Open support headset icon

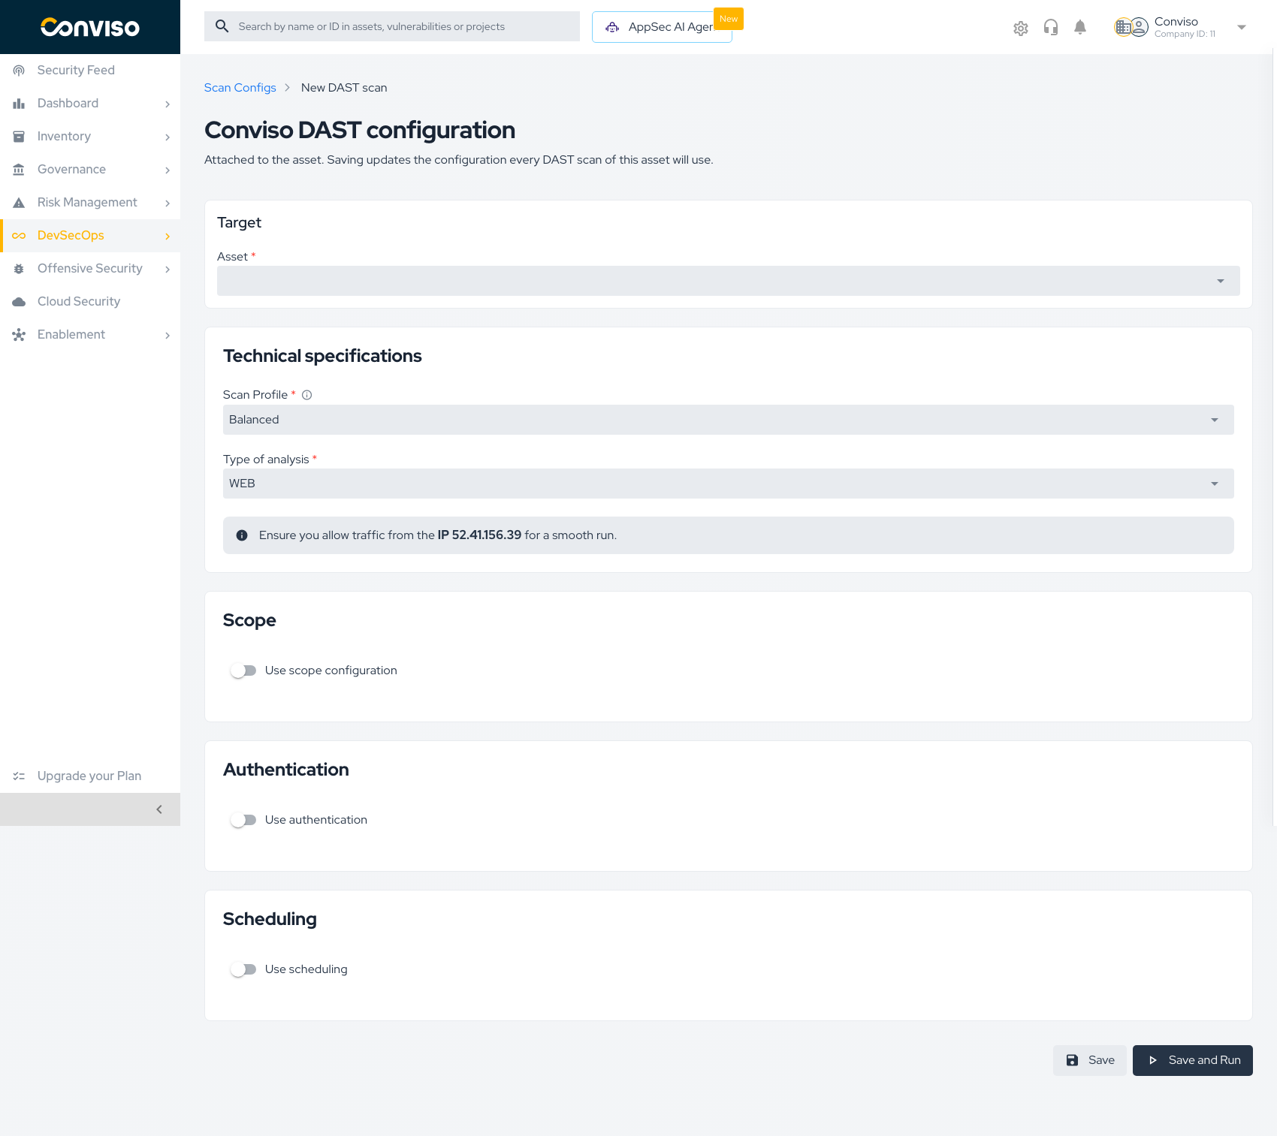(1050, 28)
